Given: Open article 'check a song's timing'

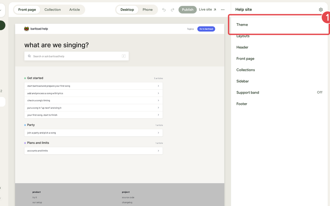Looking at the screenshot, I should 93,101.
